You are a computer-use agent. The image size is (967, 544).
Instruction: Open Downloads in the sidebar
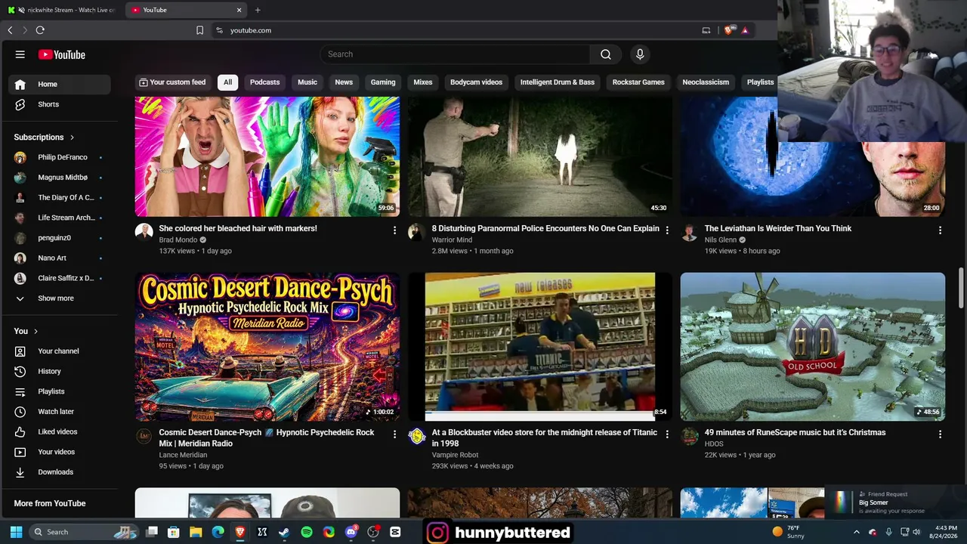click(60, 472)
